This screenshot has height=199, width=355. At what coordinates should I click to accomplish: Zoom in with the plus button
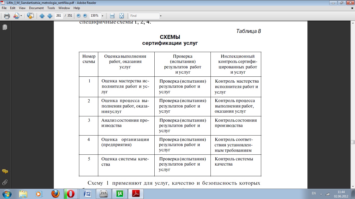[x=85, y=16]
